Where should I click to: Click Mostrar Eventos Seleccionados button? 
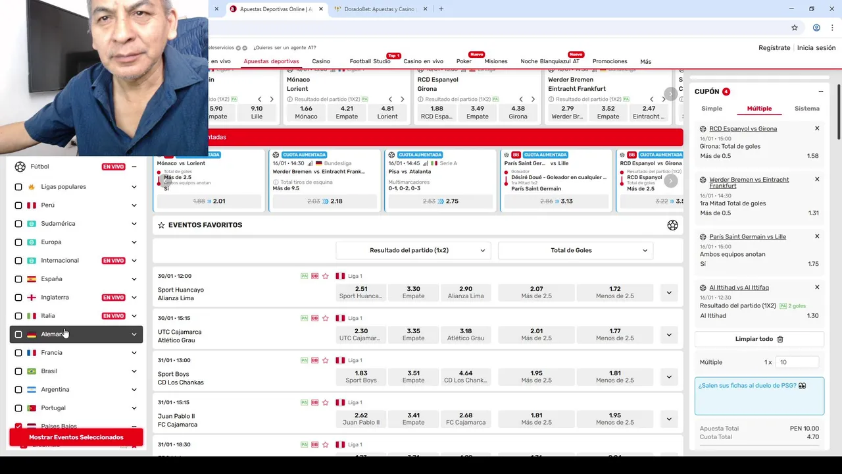tap(76, 437)
